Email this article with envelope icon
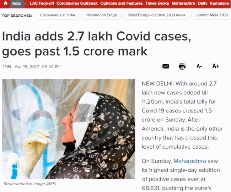 [166, 66]
